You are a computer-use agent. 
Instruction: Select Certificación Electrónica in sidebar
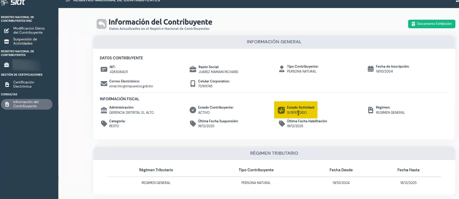pos(23,84)
